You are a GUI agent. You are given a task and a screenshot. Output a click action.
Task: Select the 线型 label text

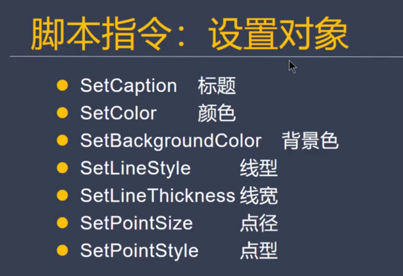coord(259,169)
